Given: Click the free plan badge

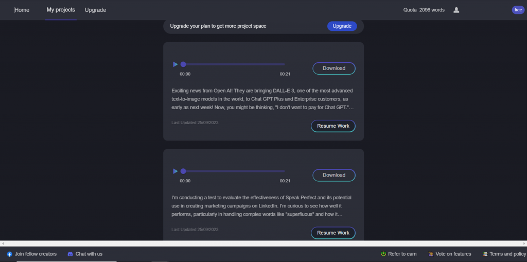Looking at the screenshot, I should click(x=518, y=10).
